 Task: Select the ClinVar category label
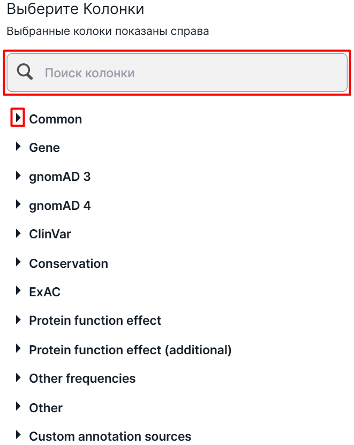tap(50, 234)
